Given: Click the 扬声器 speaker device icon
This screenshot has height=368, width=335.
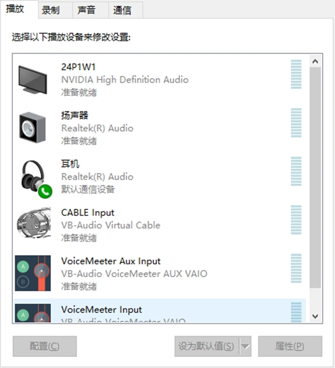Looking at the screenshot, I should tap(32, 128).
